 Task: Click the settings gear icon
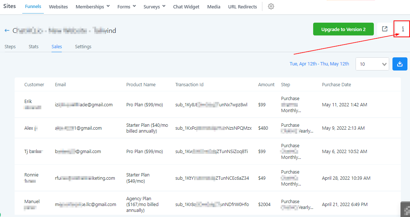pyautogui.click(x=271, y=7)
